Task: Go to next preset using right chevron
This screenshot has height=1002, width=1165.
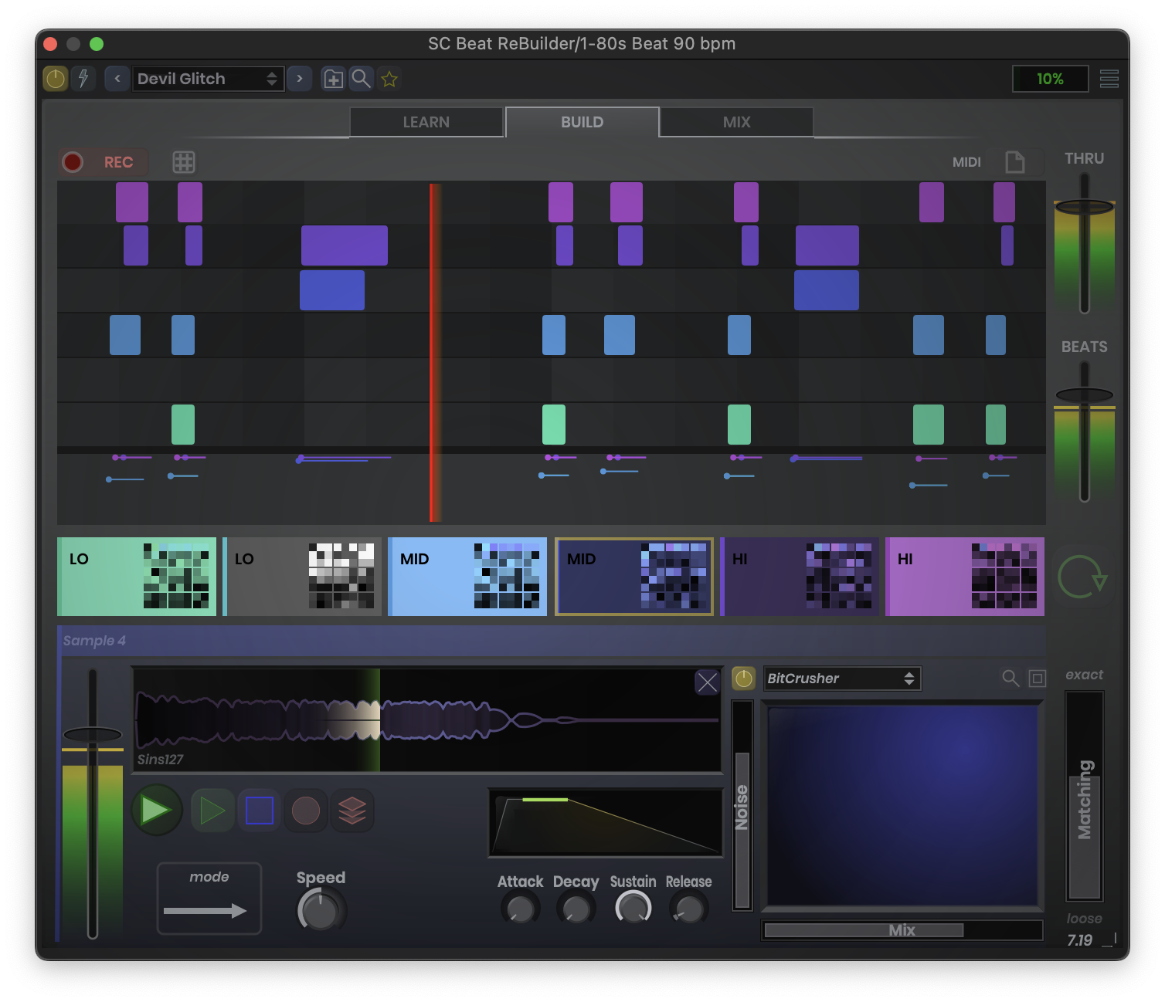Action: [299, 79]
